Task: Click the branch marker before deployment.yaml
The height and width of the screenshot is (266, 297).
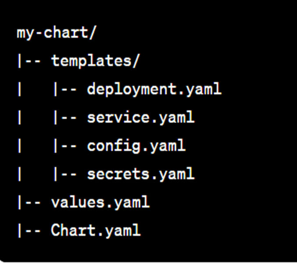Action: click(65, 89)
